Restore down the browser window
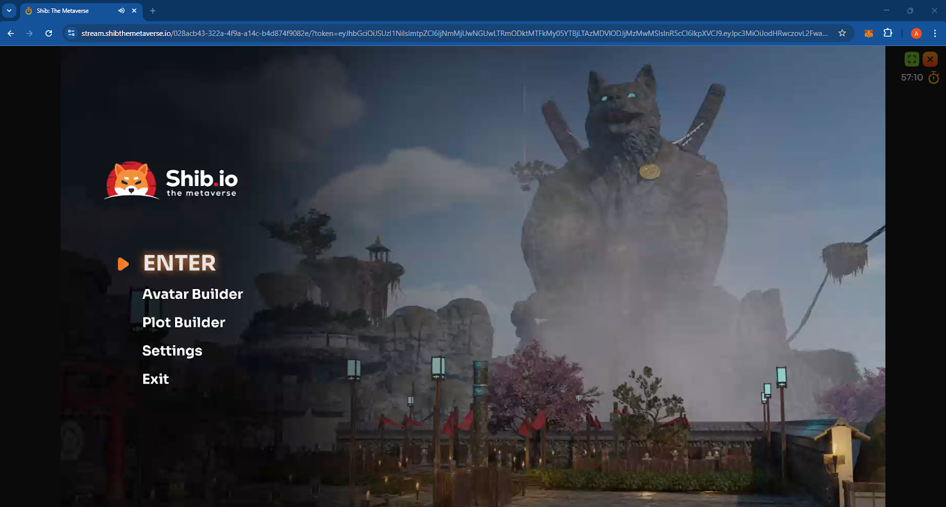The image size is (946, 507). [x=910, y=10]
